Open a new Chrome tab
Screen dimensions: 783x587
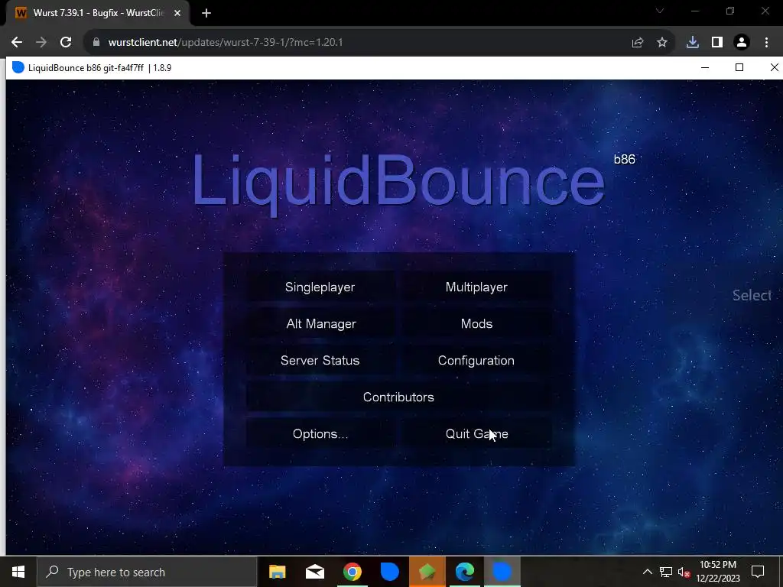pyautogui.click(x=206, y=13)
